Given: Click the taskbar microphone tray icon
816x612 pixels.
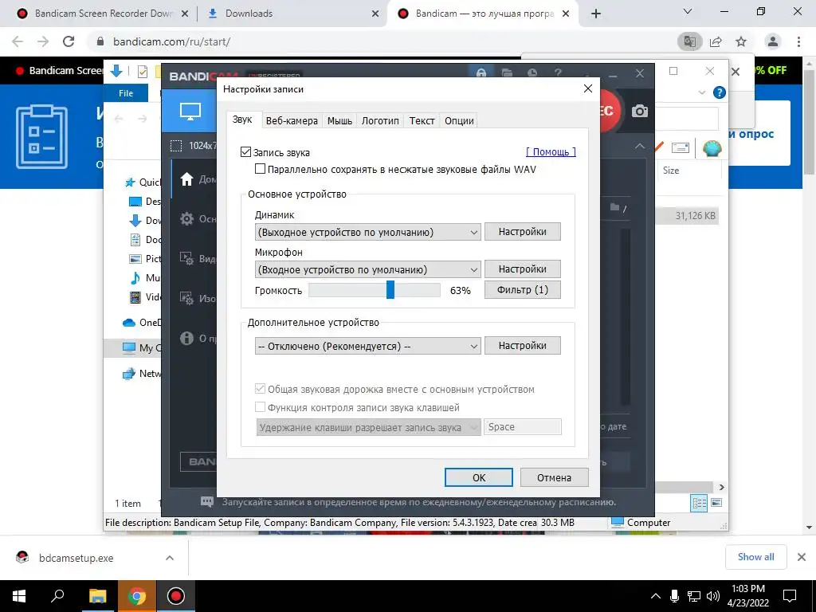Looking at the screenshot, I should pos(674,596).
